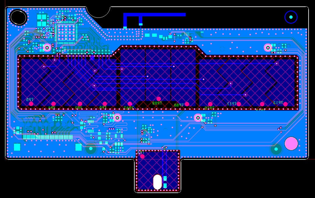
Task: Click the four-square cyan pad cluster at top-left
Action: (42, 20)
